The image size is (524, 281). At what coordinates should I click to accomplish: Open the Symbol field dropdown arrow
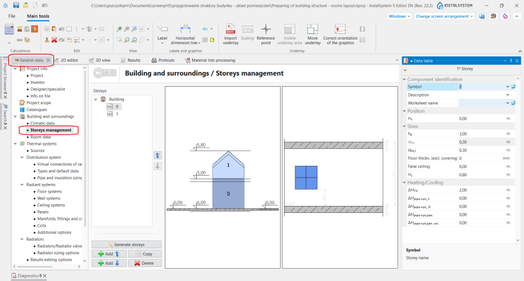(x=508, y=87)
